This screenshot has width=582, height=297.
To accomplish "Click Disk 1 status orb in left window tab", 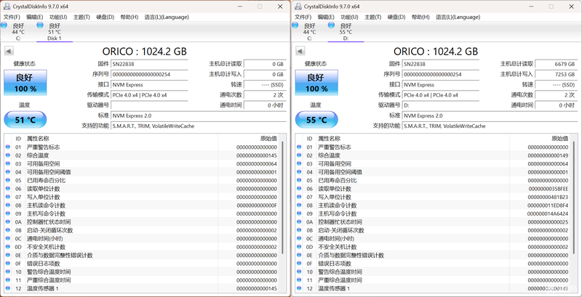I will tap(40, 25).
